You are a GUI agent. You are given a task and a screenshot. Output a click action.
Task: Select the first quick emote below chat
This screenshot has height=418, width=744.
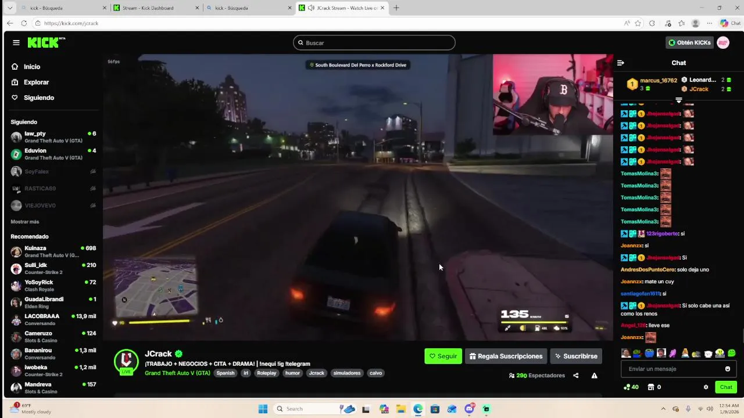pos(626,353)
